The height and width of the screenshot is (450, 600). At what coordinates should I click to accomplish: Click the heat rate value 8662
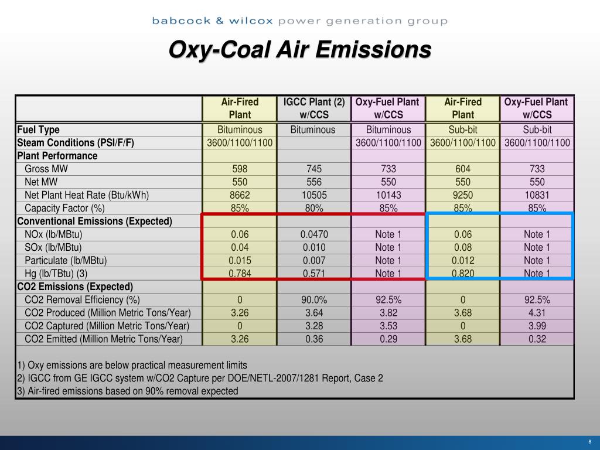coord(240,195)
